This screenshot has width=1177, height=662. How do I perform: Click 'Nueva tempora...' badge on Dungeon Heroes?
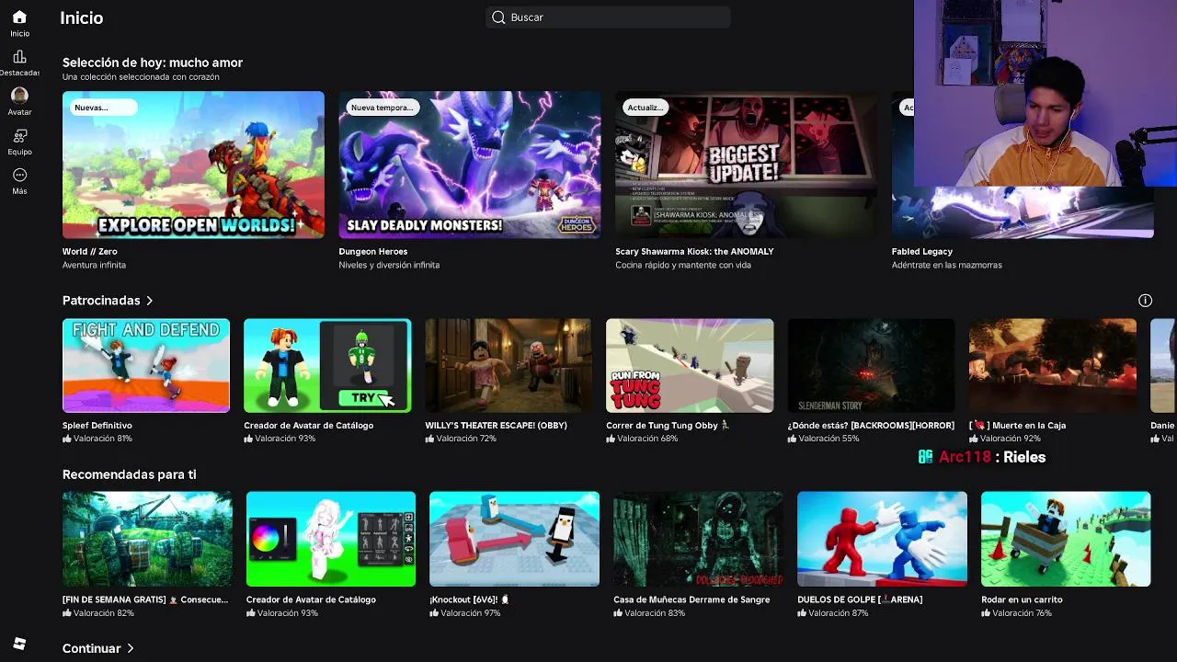382,108
